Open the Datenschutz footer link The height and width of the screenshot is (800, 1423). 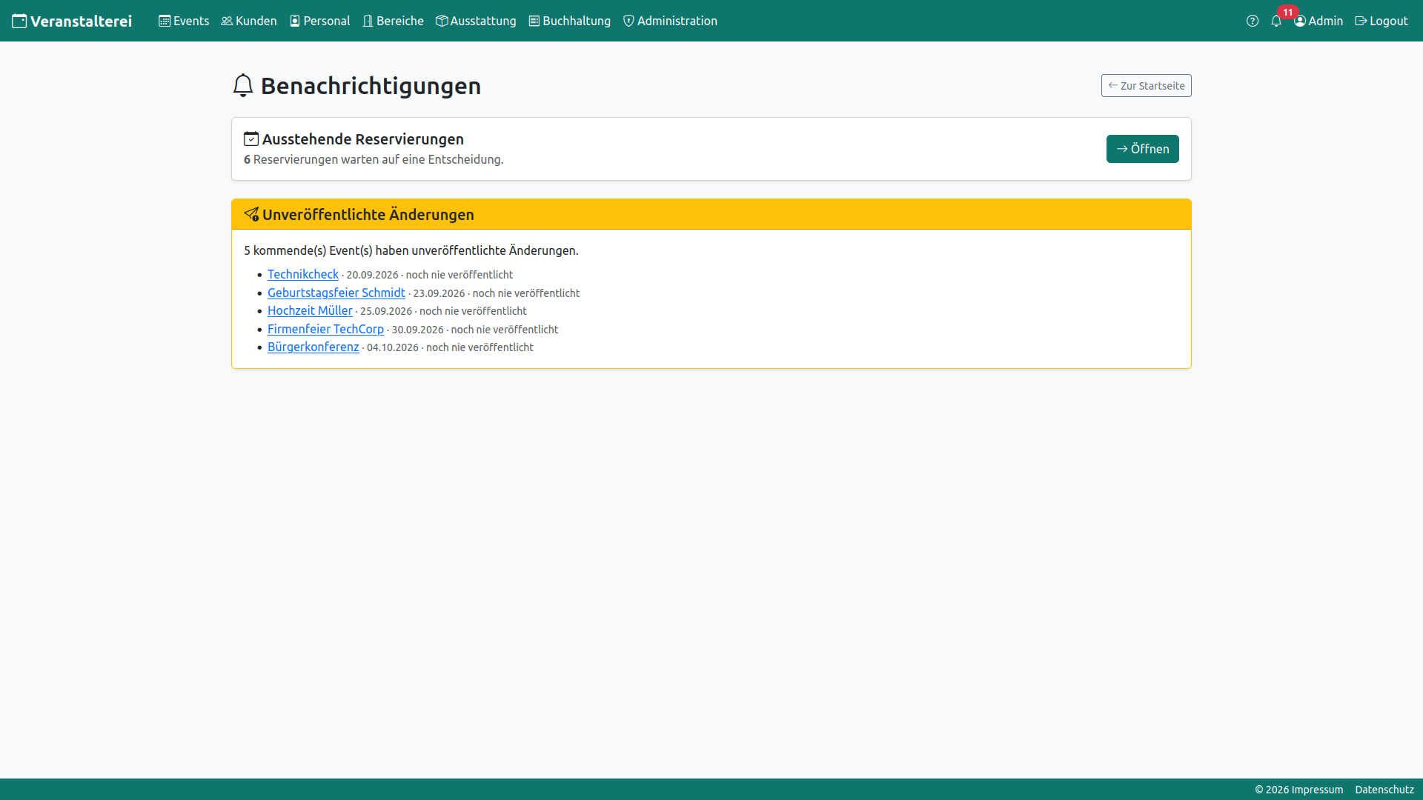coord(1384,790)
